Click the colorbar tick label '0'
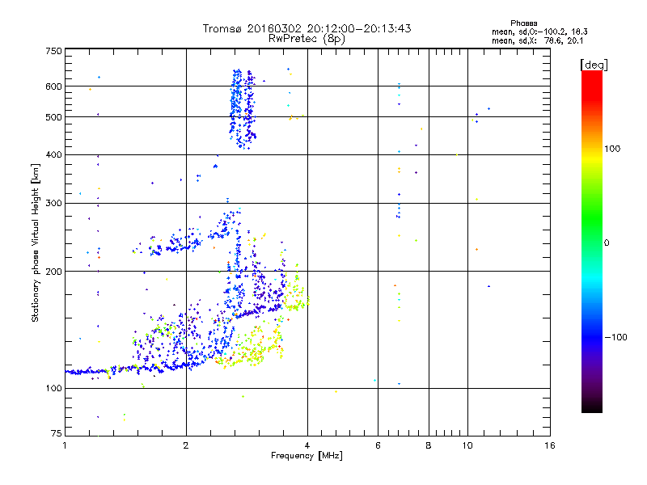Viewport: 647px width, 485px height. [x=607, y=243]
